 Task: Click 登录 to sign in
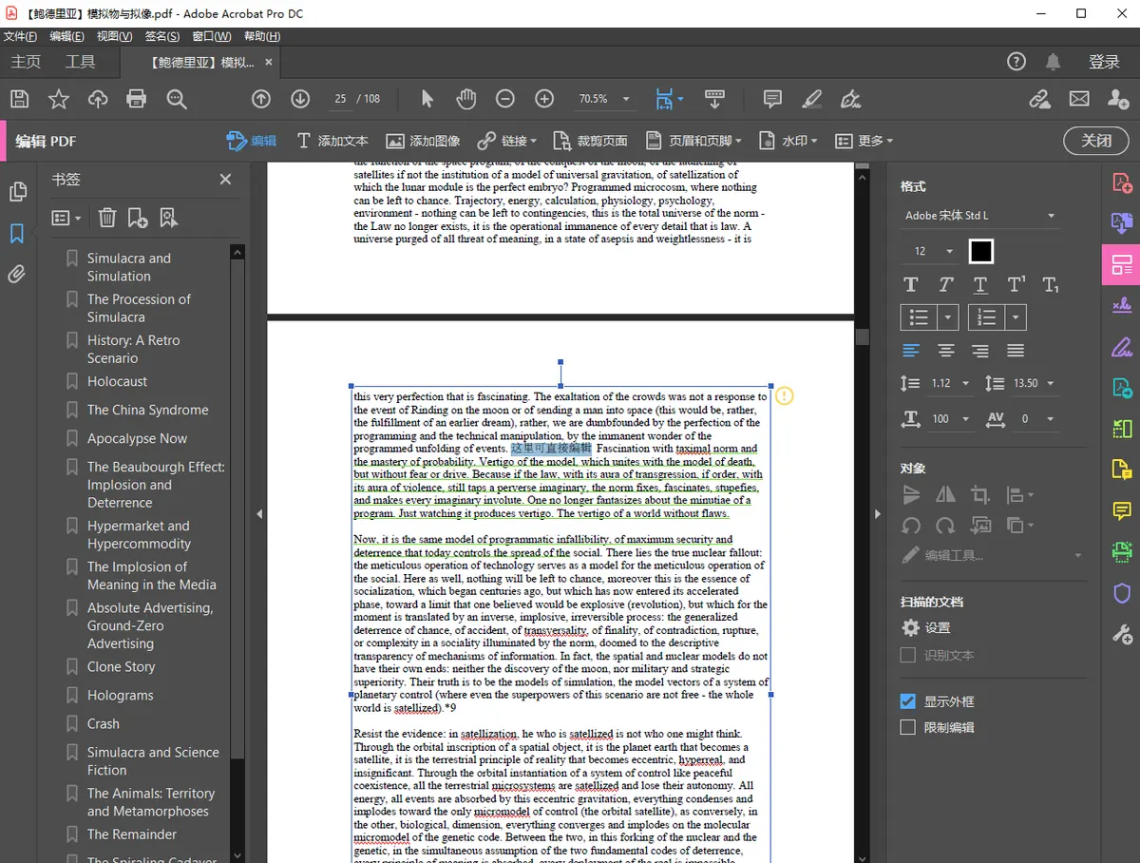click(x=1104, y=62)
